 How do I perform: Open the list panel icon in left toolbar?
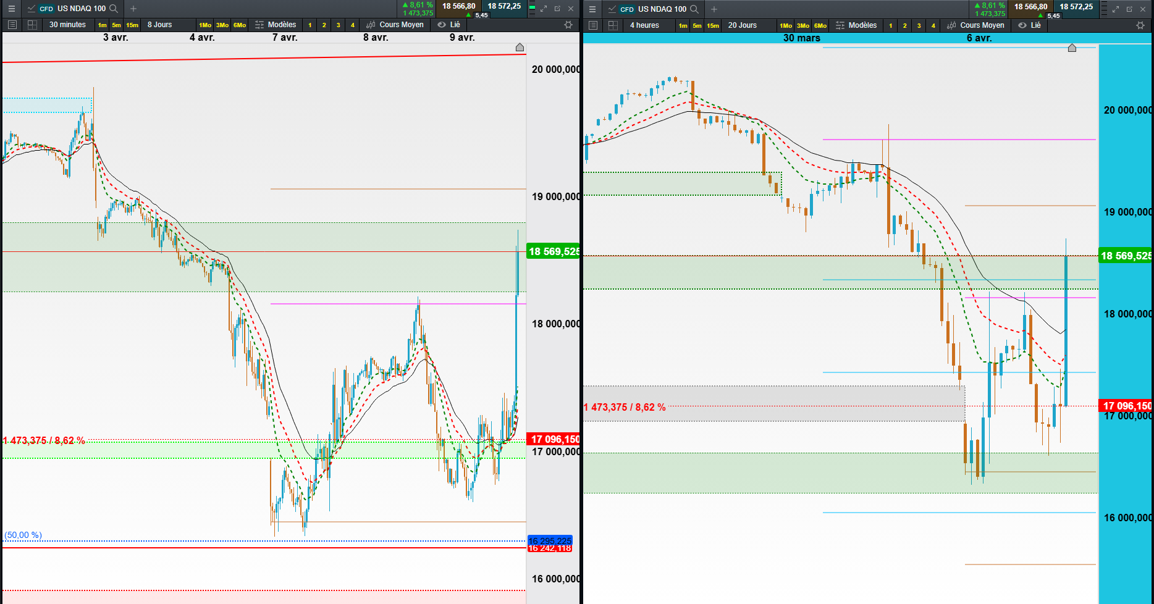click(x=12, y=25)
